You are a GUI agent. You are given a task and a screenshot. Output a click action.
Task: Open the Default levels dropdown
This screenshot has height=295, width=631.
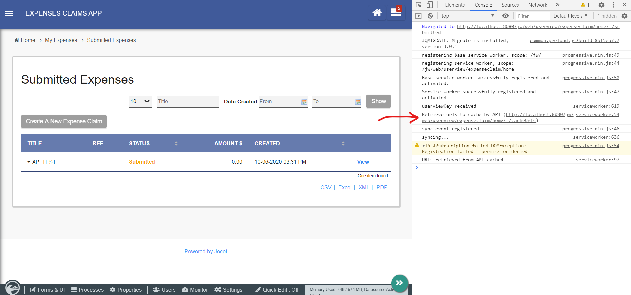570,16
